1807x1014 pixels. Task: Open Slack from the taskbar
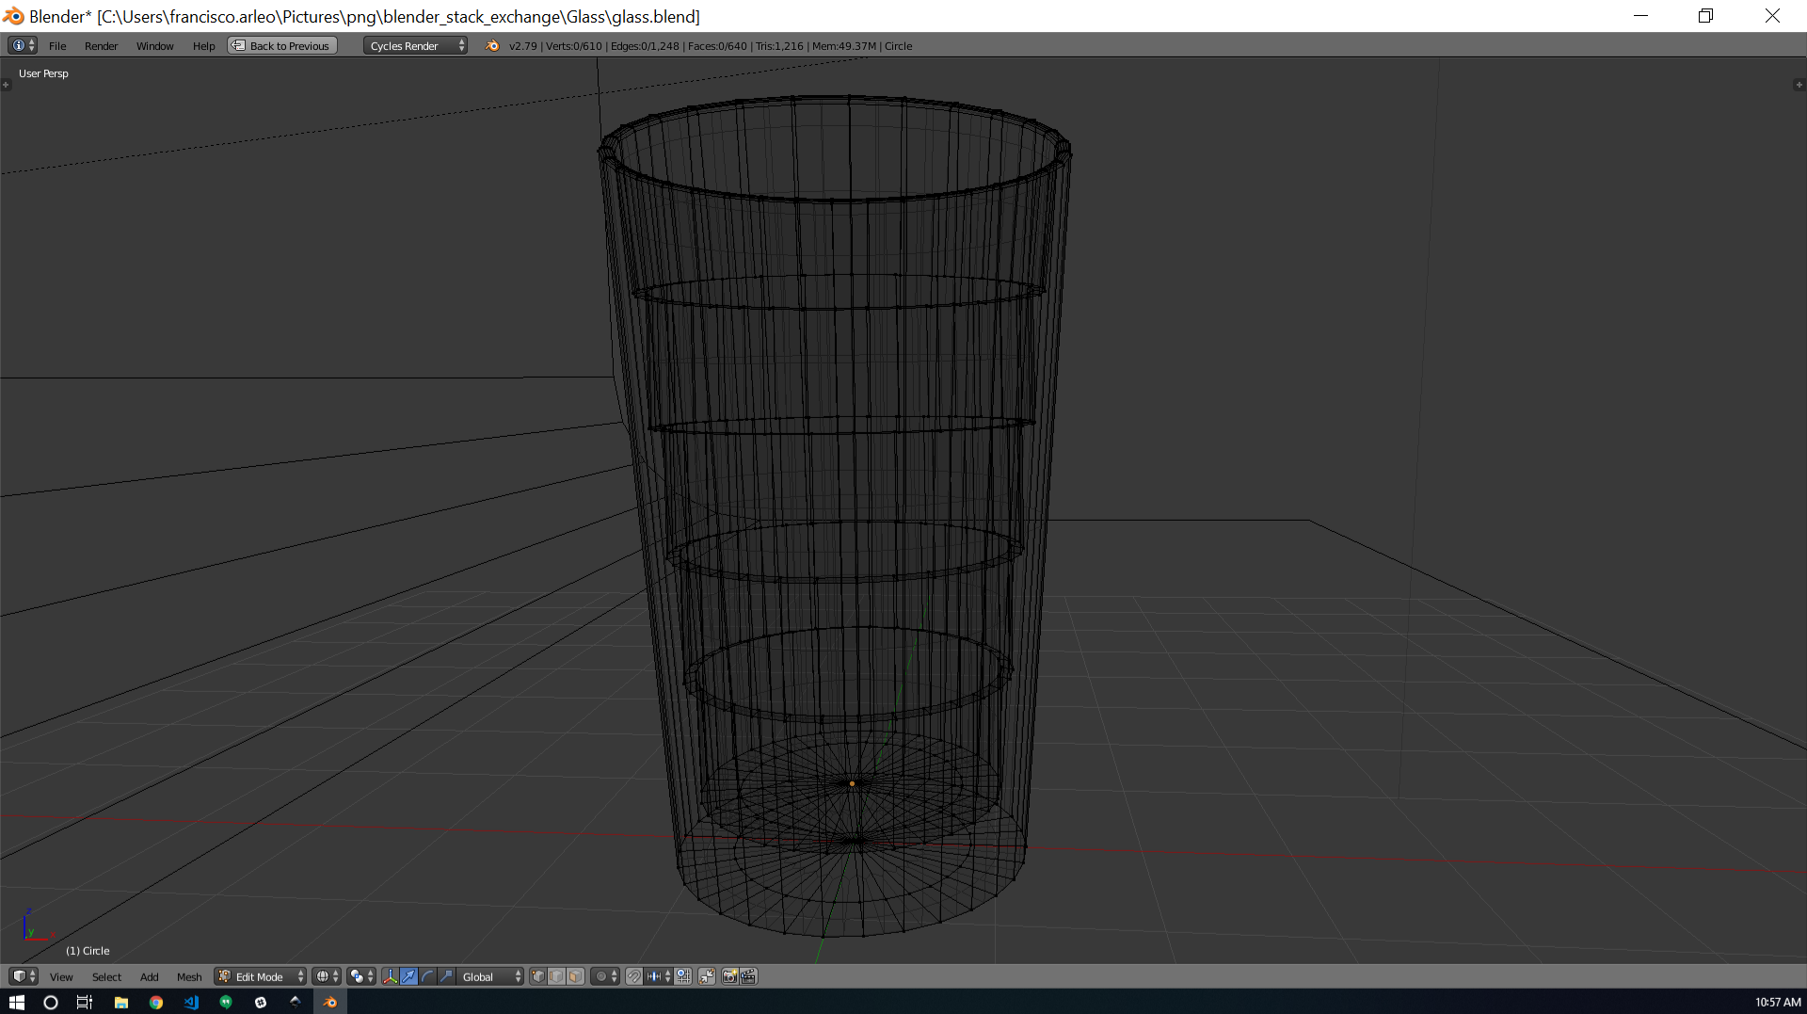[261, 1002]
